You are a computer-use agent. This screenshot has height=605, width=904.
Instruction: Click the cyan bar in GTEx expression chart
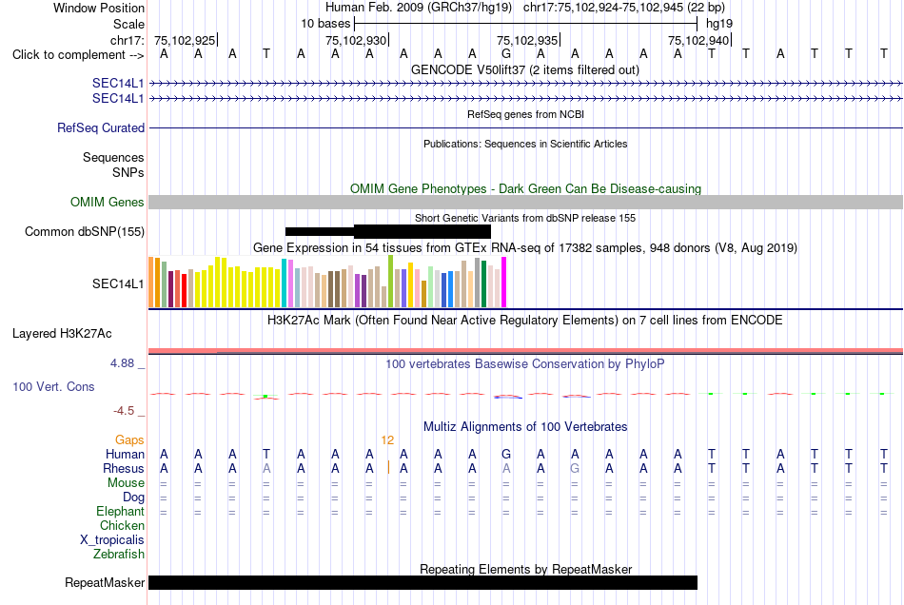click(x=284, y=283)
